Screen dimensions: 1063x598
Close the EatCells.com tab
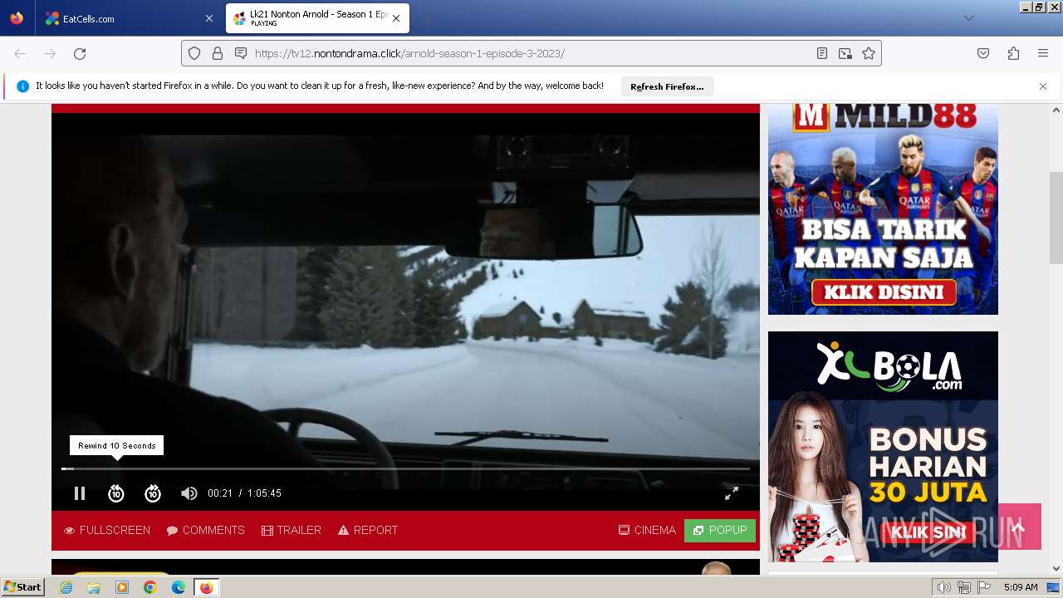point(209,18)
